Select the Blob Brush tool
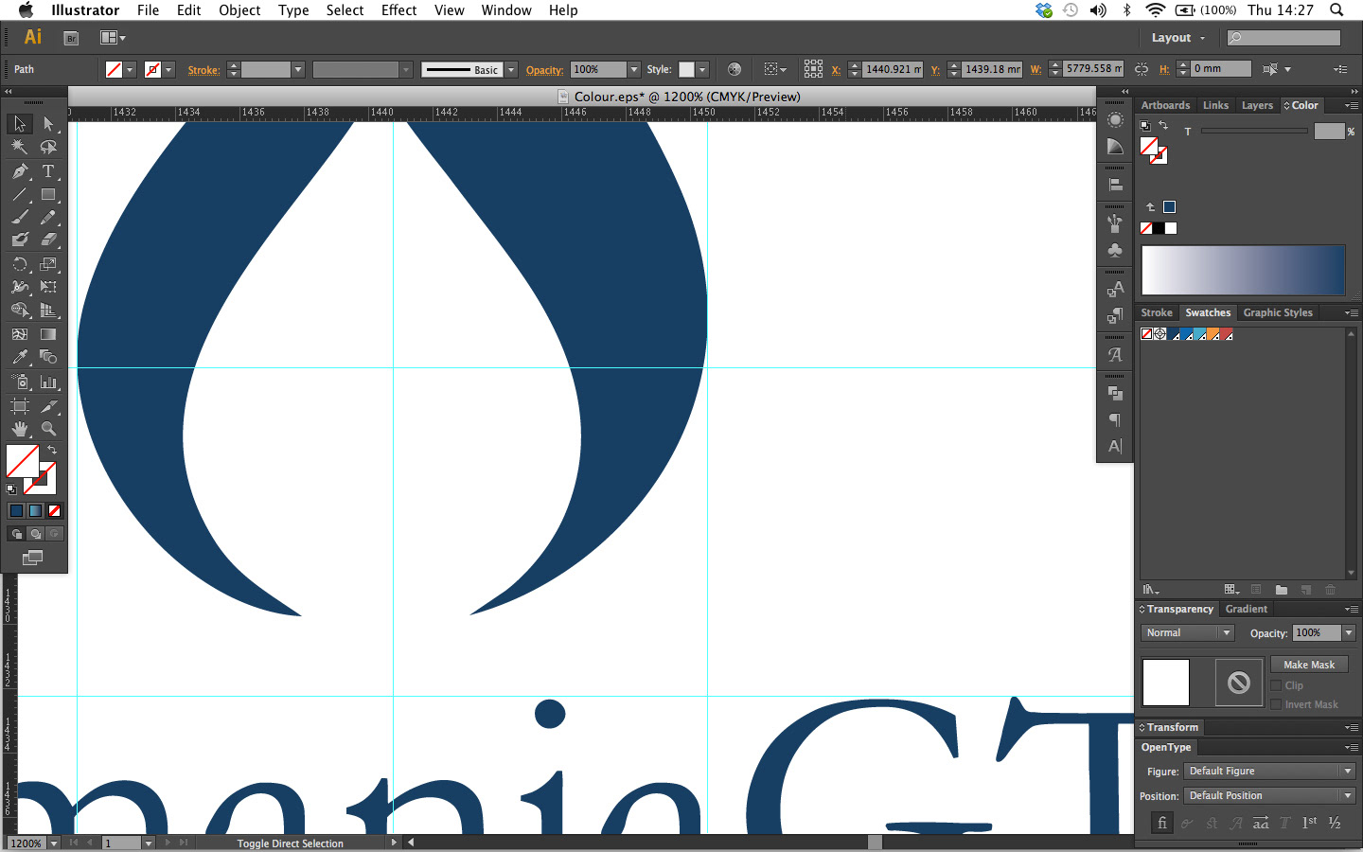The image size is (1363, 852). click(x=19, y=240)
